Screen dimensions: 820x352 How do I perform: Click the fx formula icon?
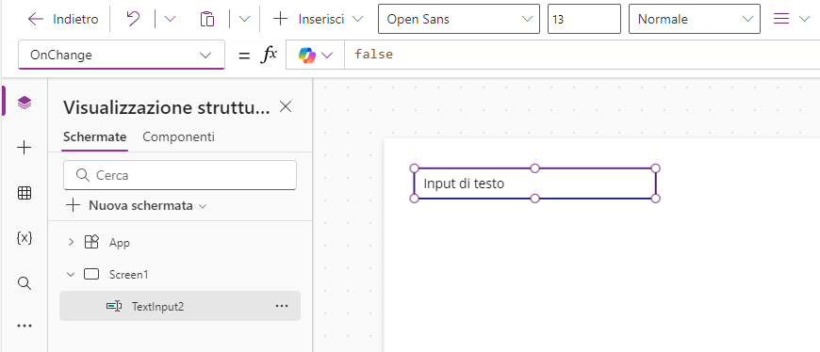coord(269,55)
